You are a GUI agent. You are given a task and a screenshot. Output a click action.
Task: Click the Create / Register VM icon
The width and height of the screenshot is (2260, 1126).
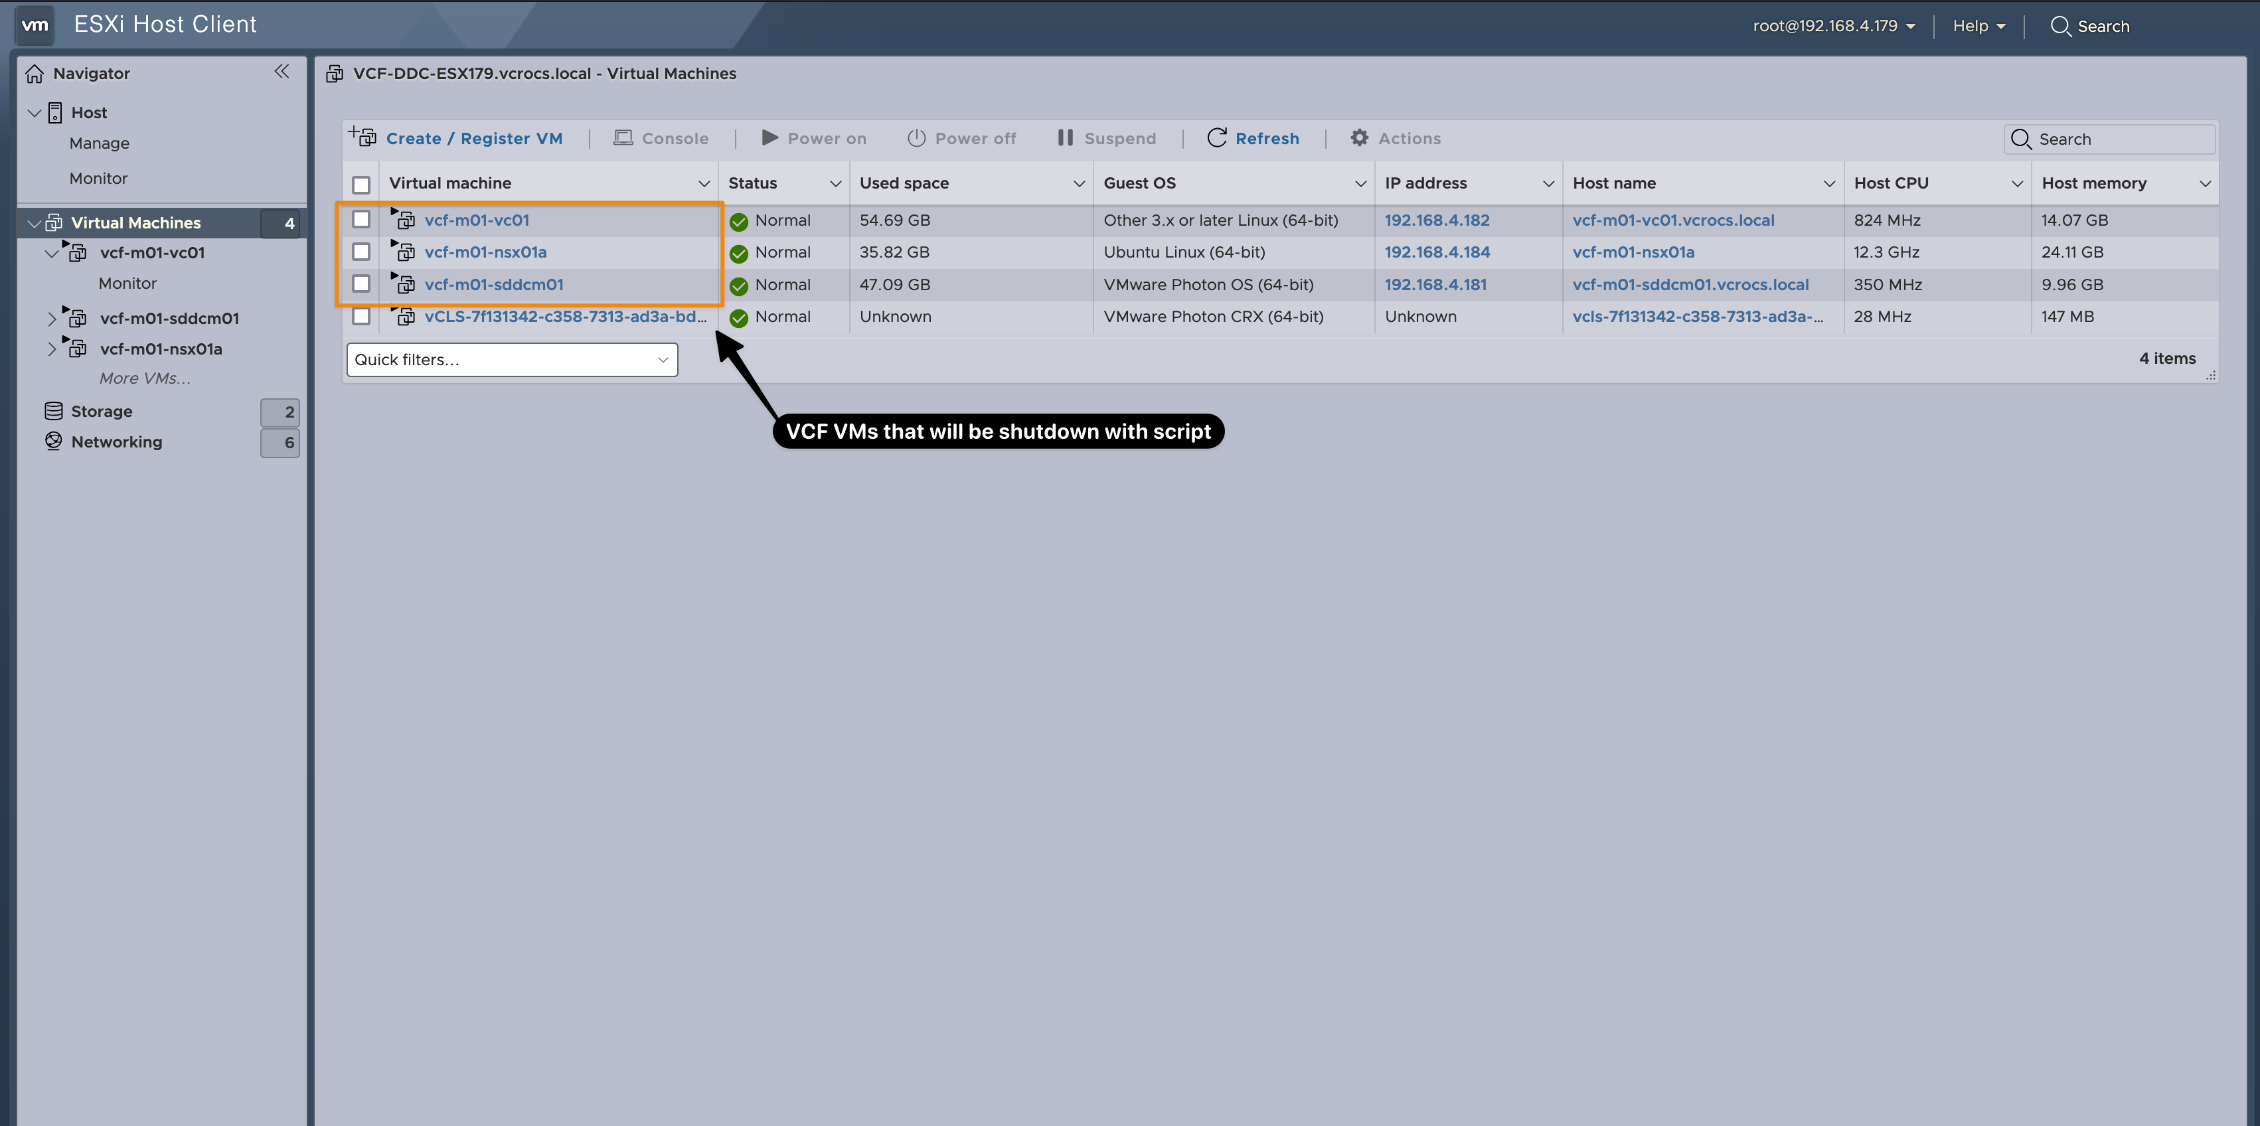(x=363, y=137)
